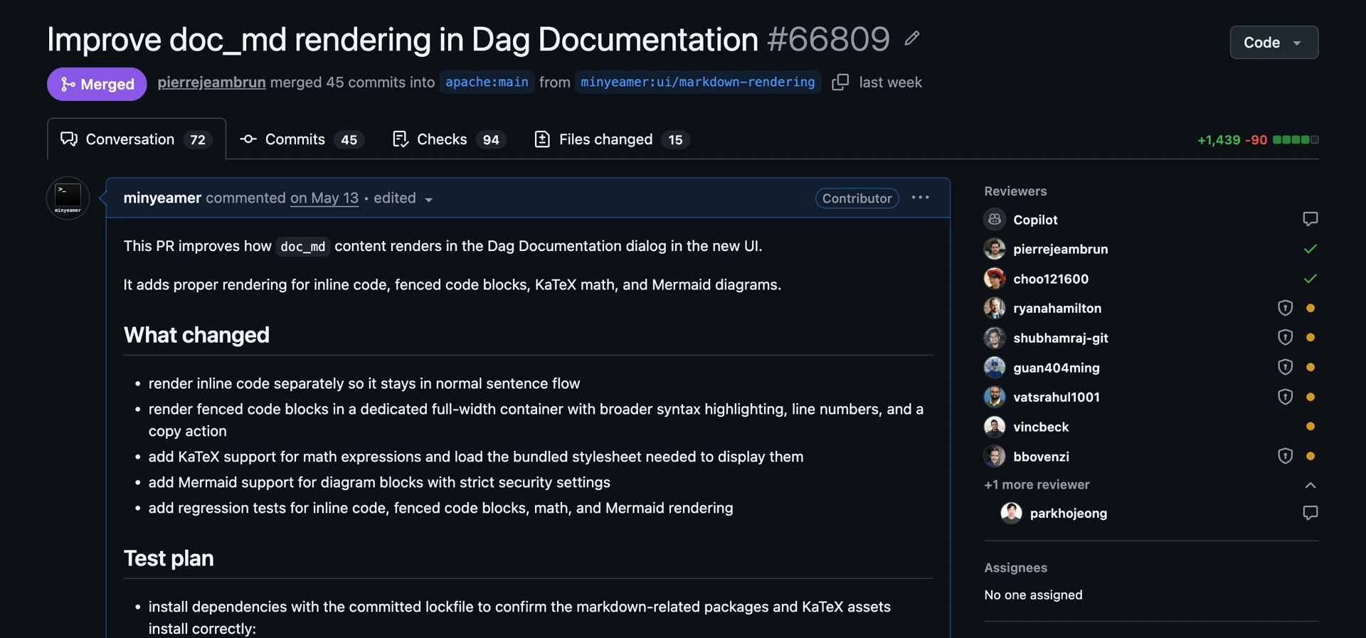
Task: Click the "What changed" heading
Action: 196,335
